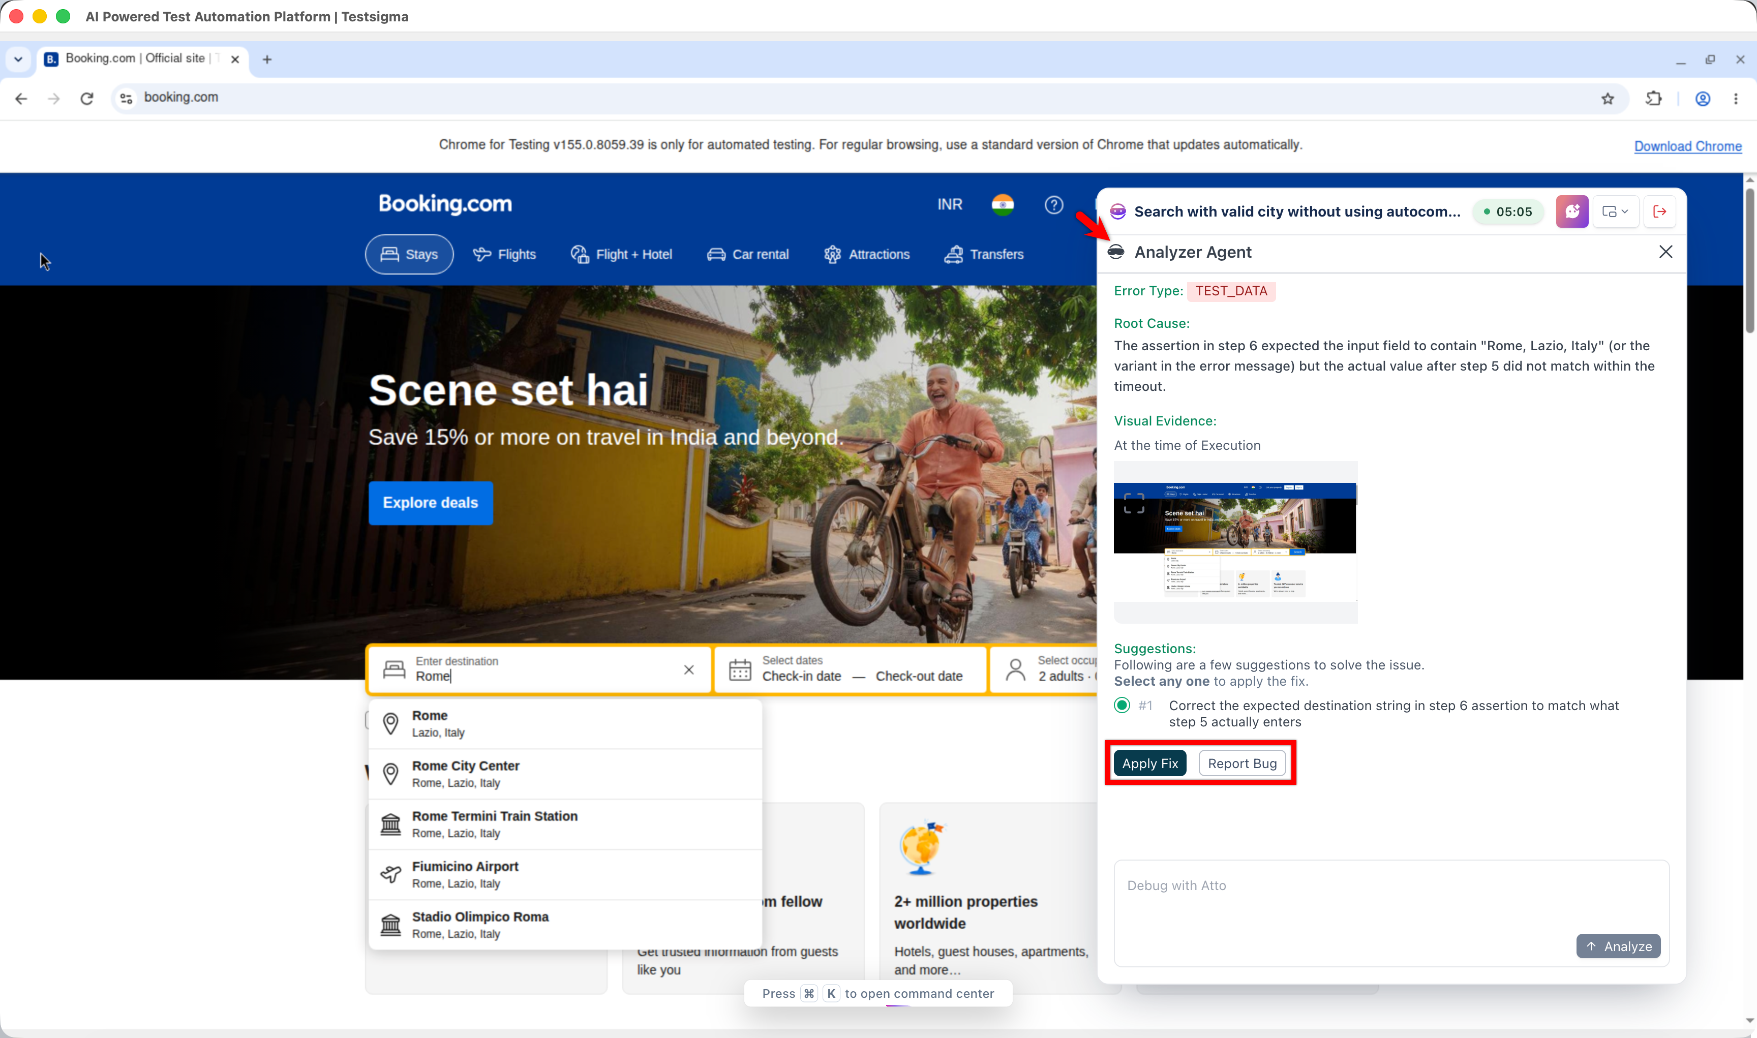Open the Flight + Hotel tab
This screenshot has height=1038, width=1757.
pos(621,254)
